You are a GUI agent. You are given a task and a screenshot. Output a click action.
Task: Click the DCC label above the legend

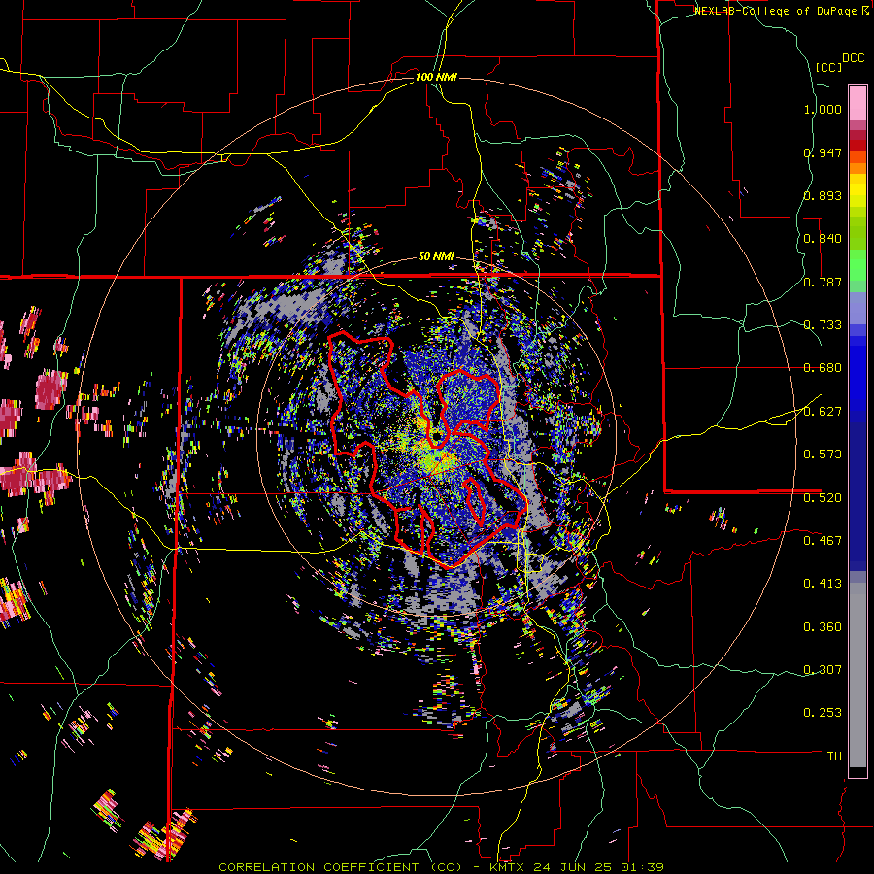point(853,58)
